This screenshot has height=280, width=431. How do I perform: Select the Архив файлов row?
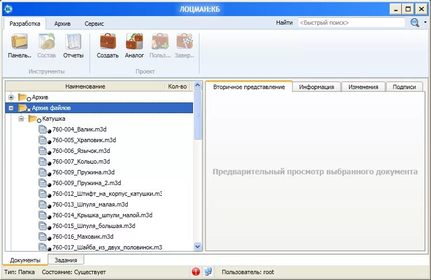click(x=99, y=108)
